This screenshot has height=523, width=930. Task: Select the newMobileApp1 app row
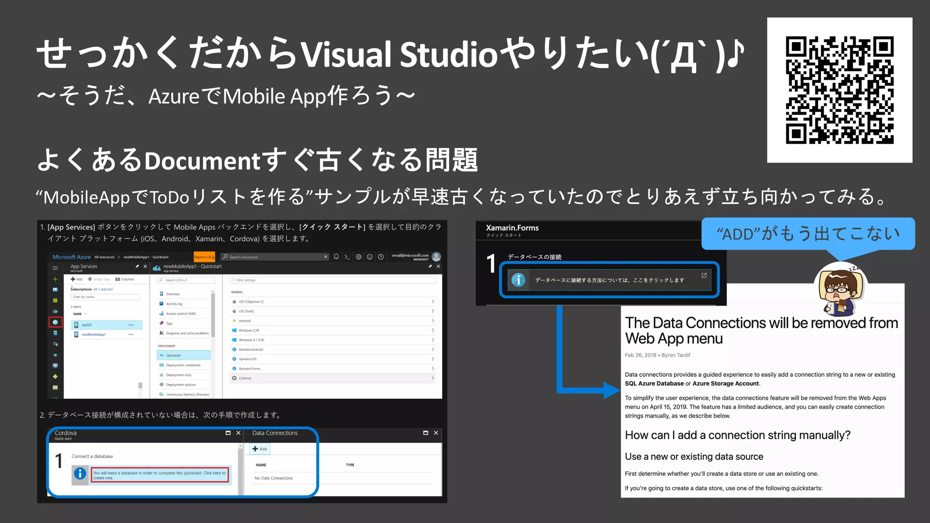click(107, 334)
